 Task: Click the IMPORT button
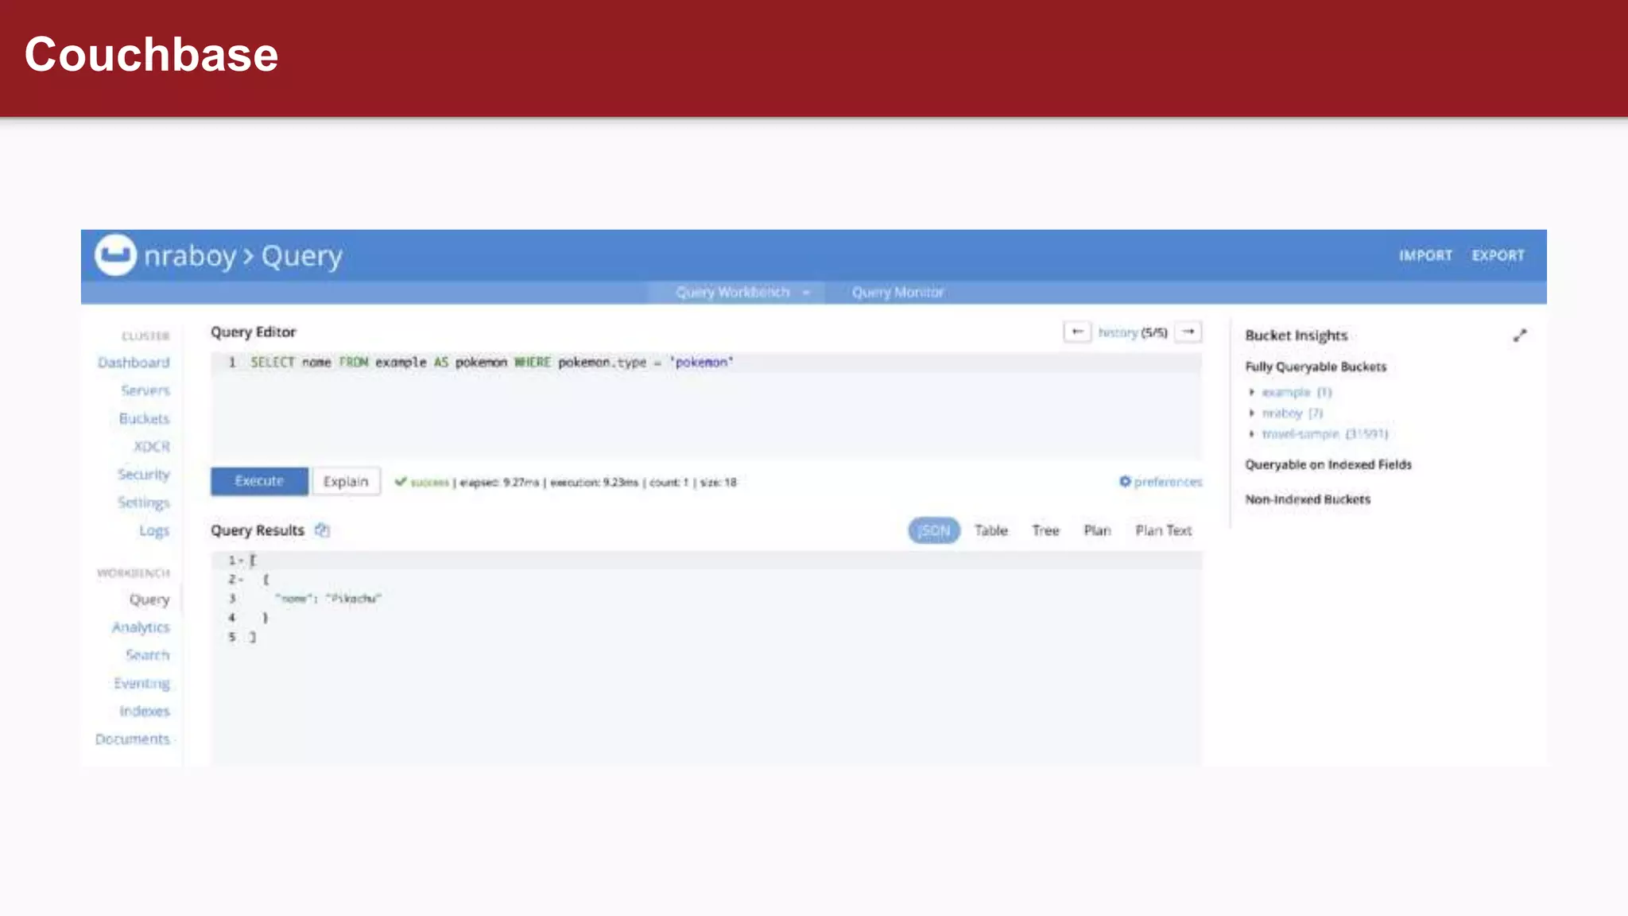[x=1425, y=255]
